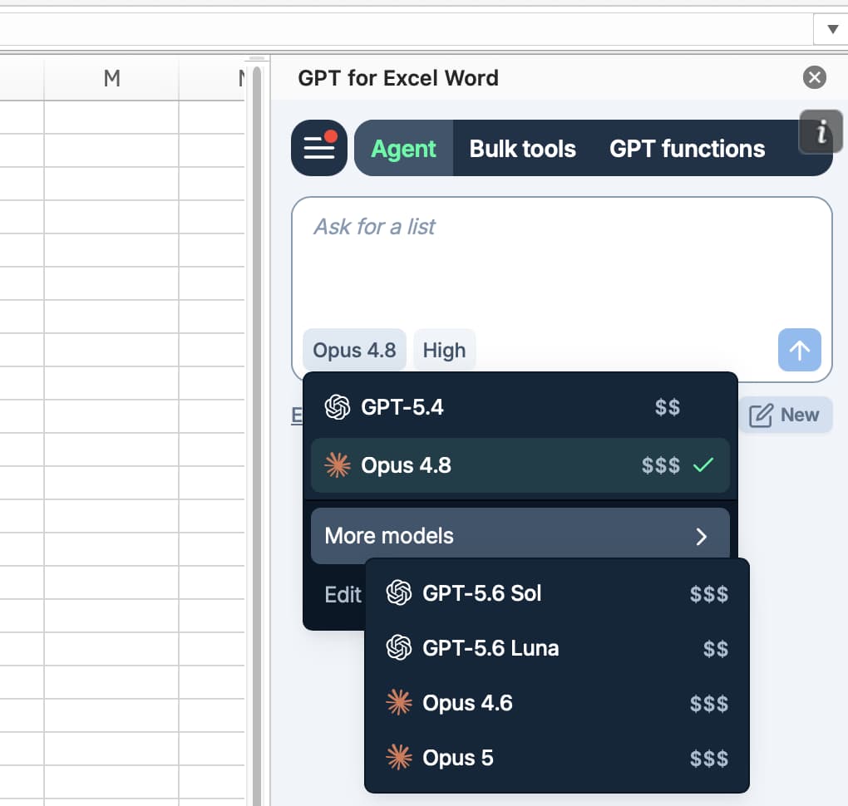Click the info icon button
This screenshot has width=848, height=806.
(821, 131)
